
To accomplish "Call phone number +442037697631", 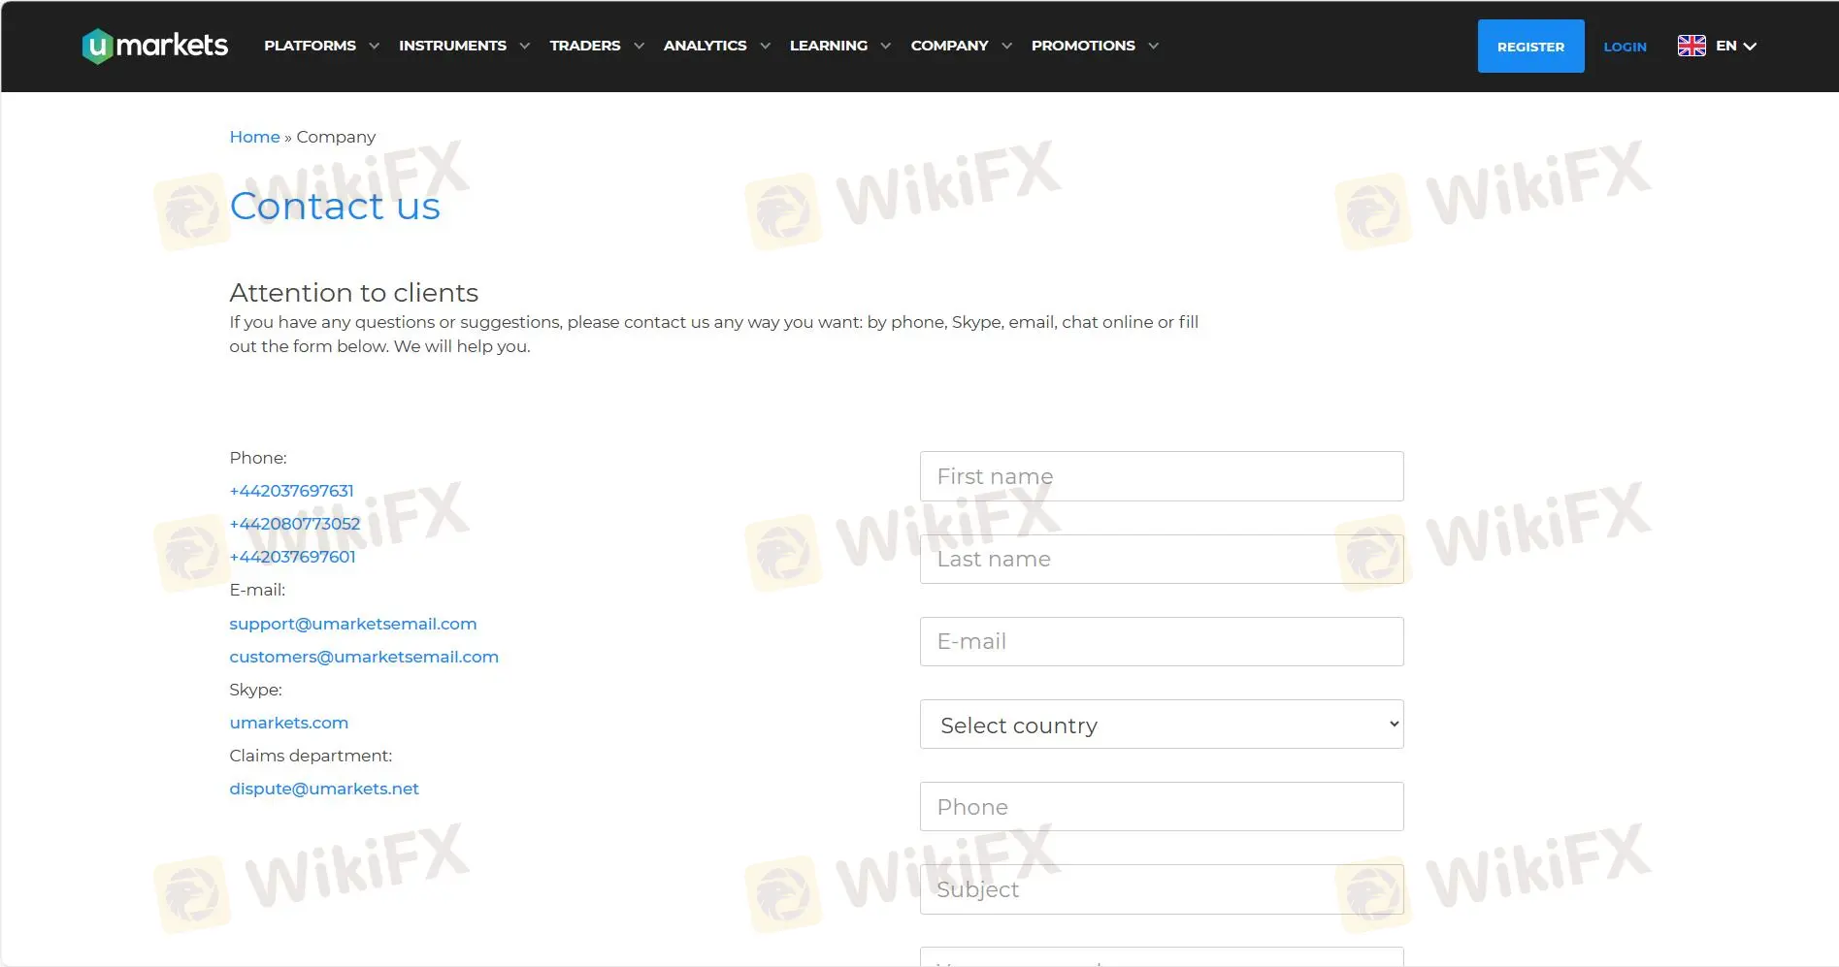I will tap(291, 491).
